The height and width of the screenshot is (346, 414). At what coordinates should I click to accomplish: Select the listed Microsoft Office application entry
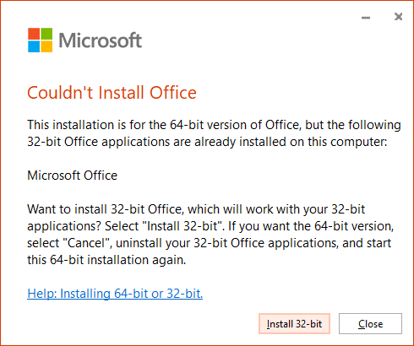pos(72,176)
